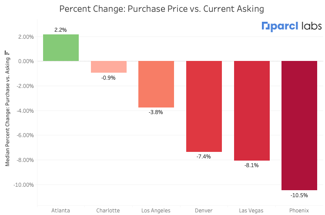
Task: Click the sort icon beside y-axis title
Action: click(7, 53)
